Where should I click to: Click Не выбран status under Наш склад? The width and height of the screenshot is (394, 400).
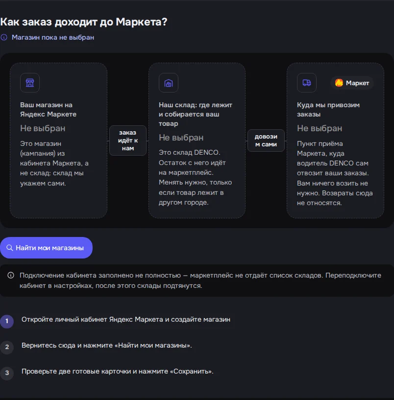181,138
